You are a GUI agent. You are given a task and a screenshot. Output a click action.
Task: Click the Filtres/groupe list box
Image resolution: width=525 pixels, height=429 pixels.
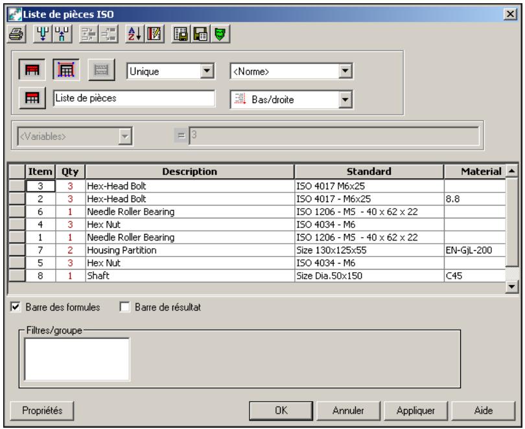point(76,359)
